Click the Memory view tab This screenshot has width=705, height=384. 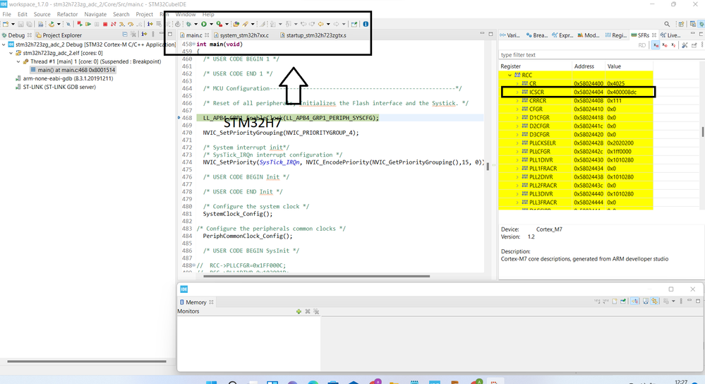196,302
